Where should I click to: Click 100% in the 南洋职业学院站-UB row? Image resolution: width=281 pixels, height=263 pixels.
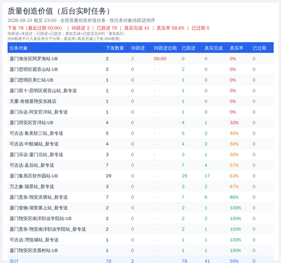(235, 219)
